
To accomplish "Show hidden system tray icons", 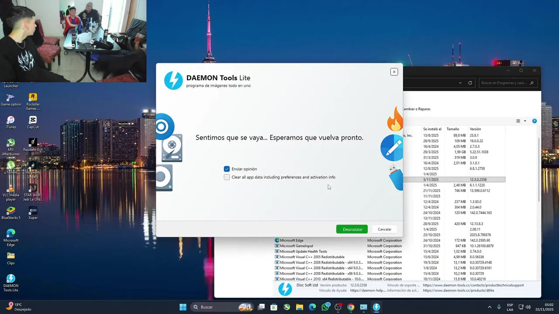I will pos(489,307).
